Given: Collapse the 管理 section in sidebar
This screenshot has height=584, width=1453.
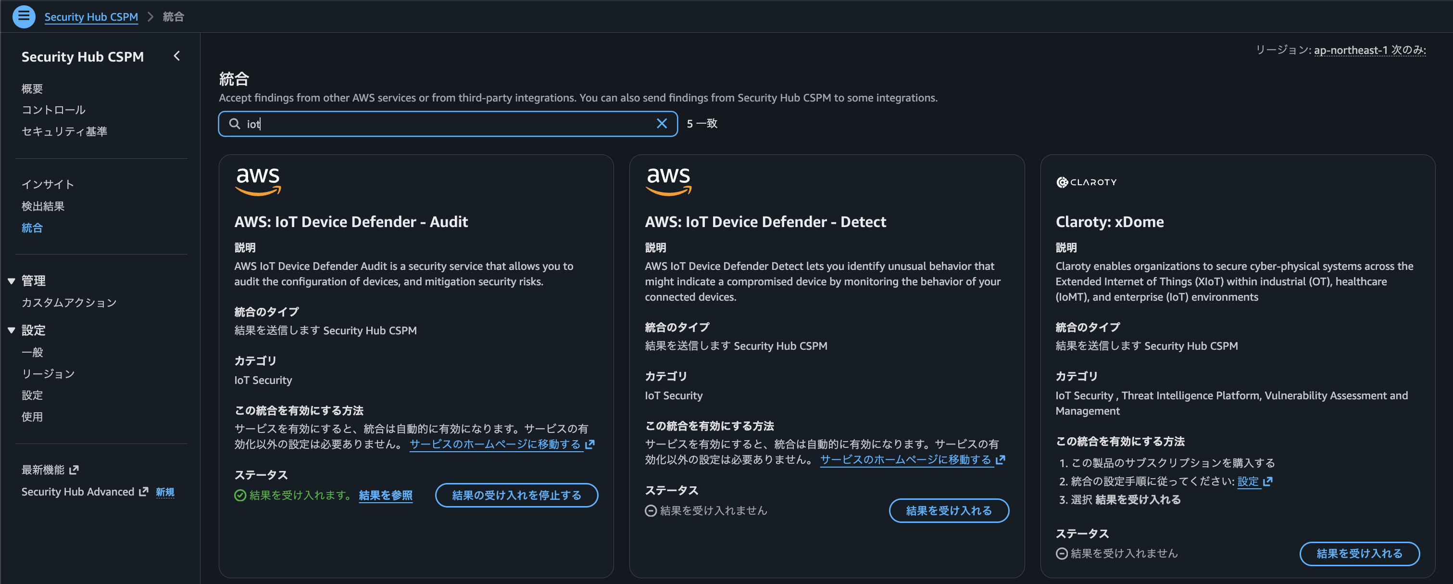Looking at the screenshot, I should point(11,281).
